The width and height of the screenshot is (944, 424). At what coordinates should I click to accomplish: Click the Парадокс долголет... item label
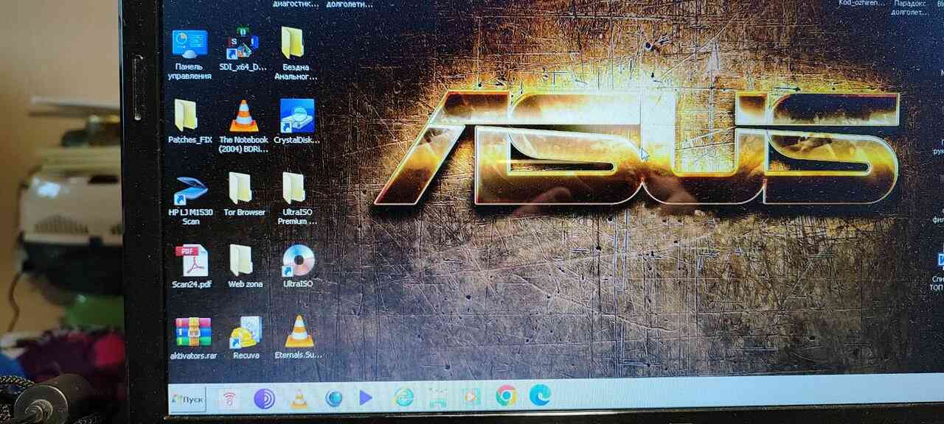tap(909, 7)
